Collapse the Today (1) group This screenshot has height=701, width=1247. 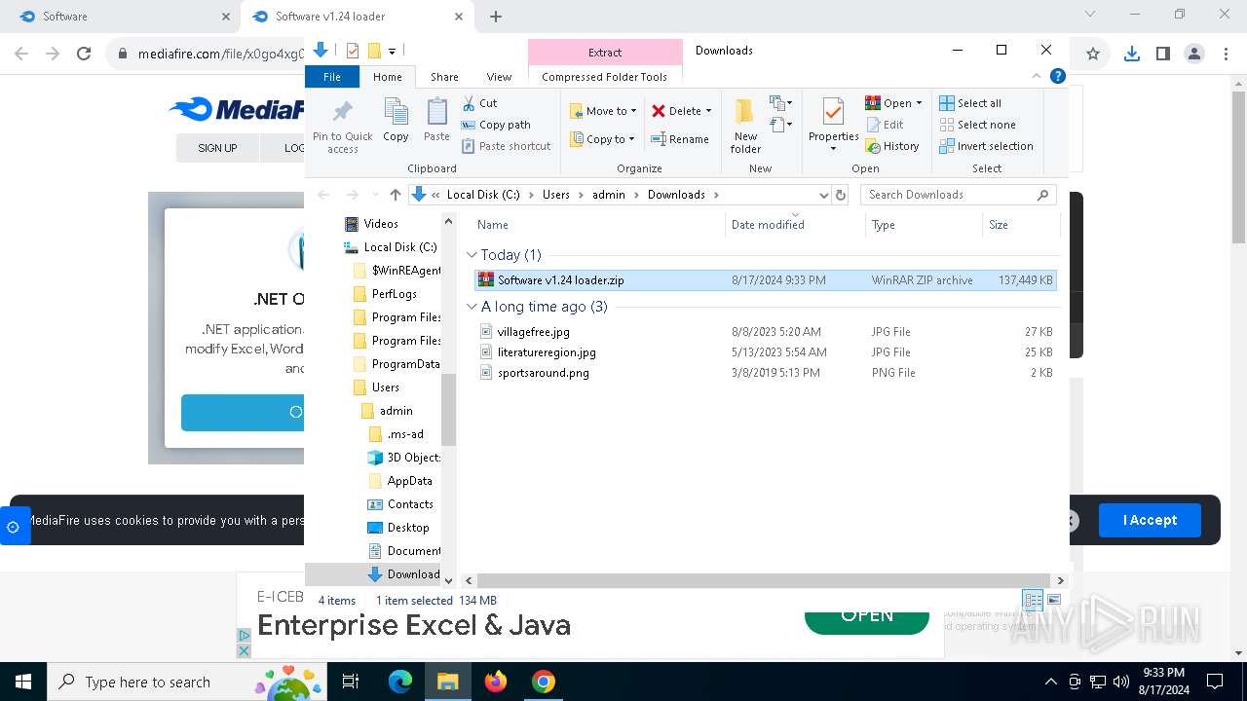[472, 255]
